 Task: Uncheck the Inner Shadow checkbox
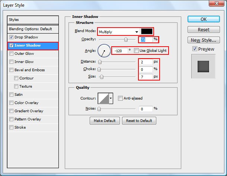(x=11, y=45)
